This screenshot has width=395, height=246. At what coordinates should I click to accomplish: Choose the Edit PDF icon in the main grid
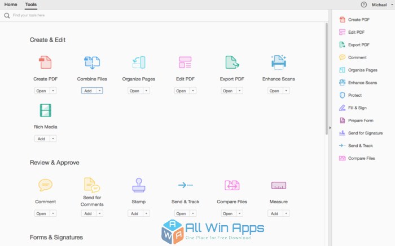click(x=185, y=62)
